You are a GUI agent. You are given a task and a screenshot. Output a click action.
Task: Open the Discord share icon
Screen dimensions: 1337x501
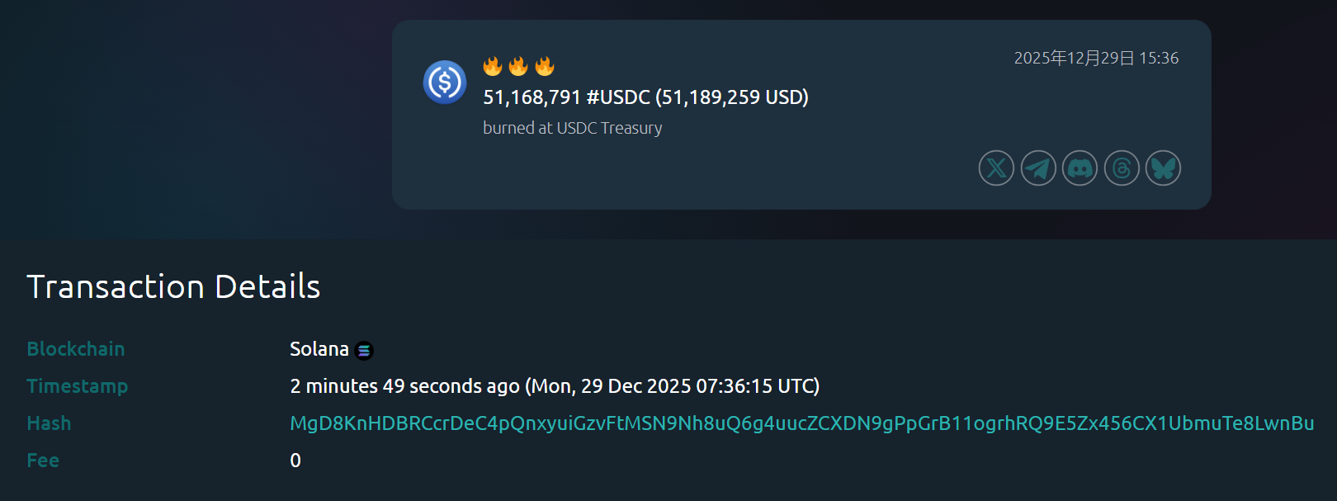[x=1080, y=168]
